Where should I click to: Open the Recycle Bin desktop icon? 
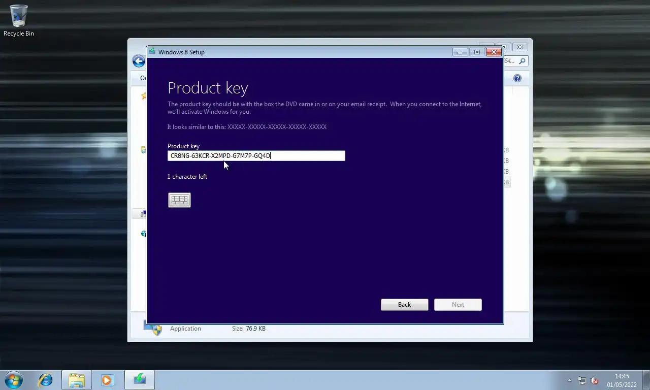[19, 21]
